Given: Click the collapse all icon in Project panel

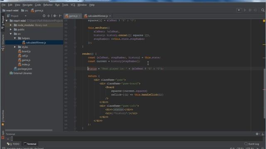Looking at the screenshot, I should tap(49, 16).
